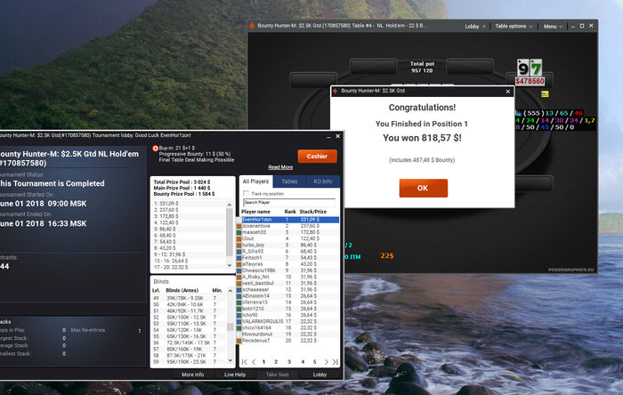623x395 pixels.
Task: Click the flag icon beside masoeh33
Action: tap(239, 232)
